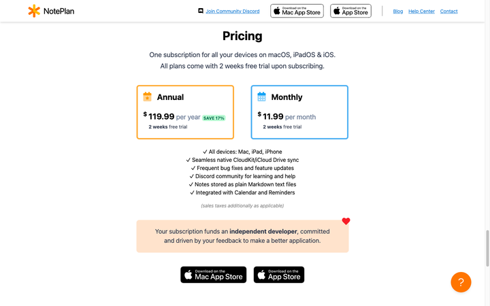Image resolution: width=490 pixels, height=306 pixels.
Task: Click the Pricing heading
Action: point(242,36)
